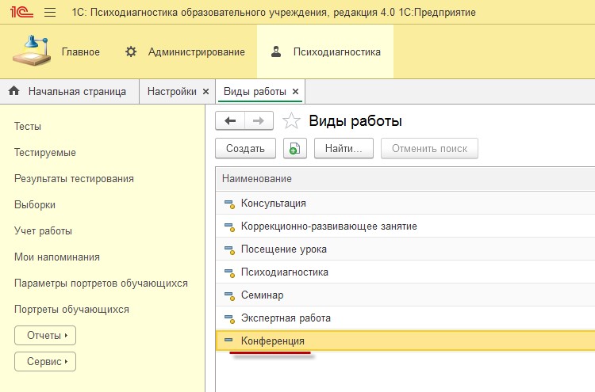Click the 1C logo icon
The height and width of the screenshot is (392, 595).
(x=21, y=12)
